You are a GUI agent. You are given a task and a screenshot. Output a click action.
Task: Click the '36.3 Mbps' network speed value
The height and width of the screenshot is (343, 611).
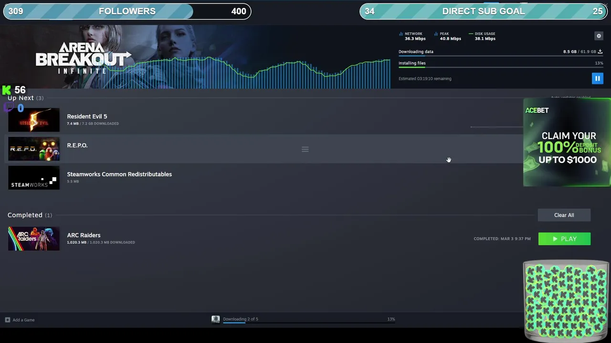415,39
